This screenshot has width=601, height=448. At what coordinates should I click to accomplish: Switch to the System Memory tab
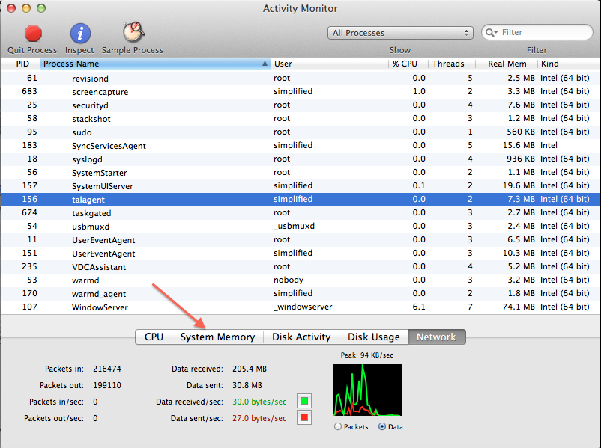pos(217,337)
